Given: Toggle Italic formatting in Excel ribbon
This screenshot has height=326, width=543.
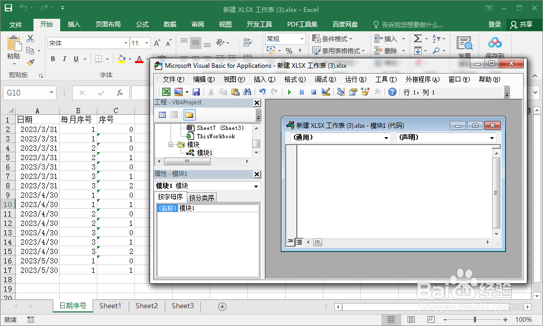Looking at the screenshot, I should click(x=64, y=59).
